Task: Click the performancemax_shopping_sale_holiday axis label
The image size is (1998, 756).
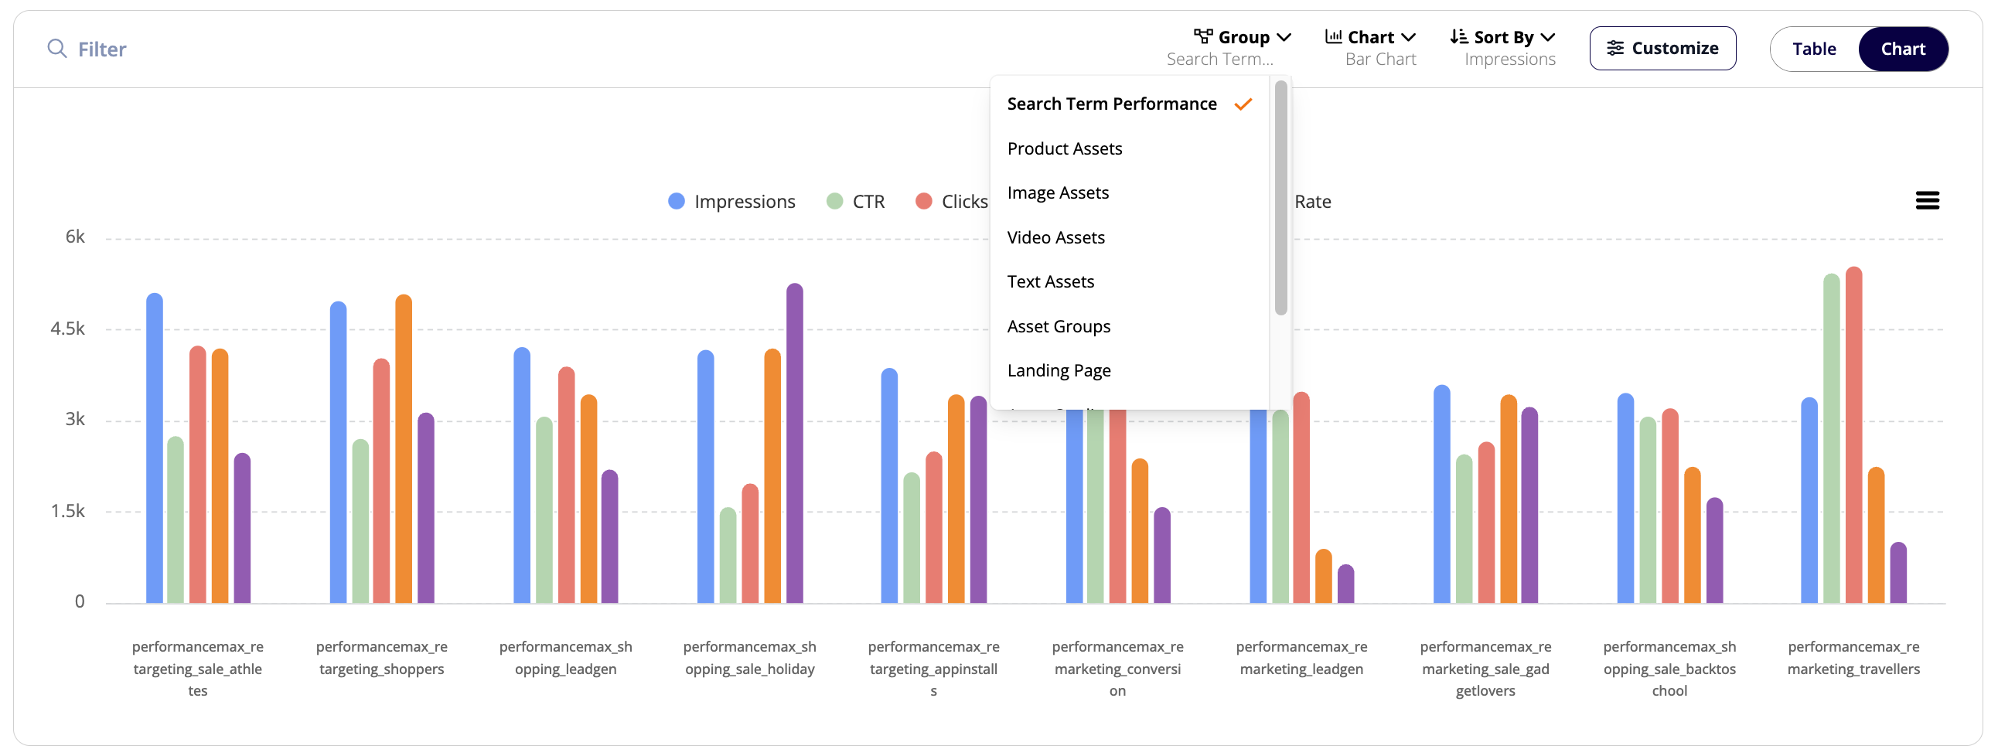Action: click(749, 658)
